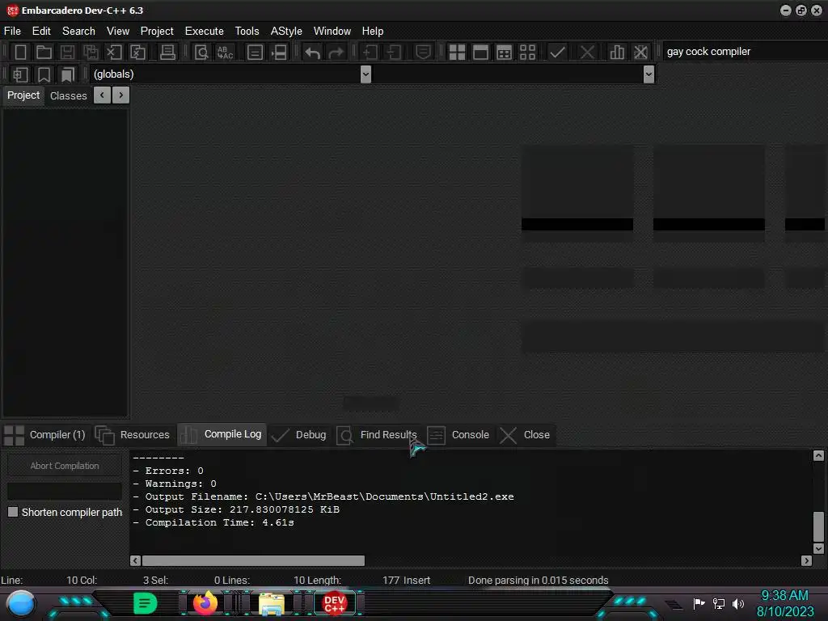Toggle the Shorten compiler path checkbox
Viewport: 828px width, 621px height.
[13, 512]
